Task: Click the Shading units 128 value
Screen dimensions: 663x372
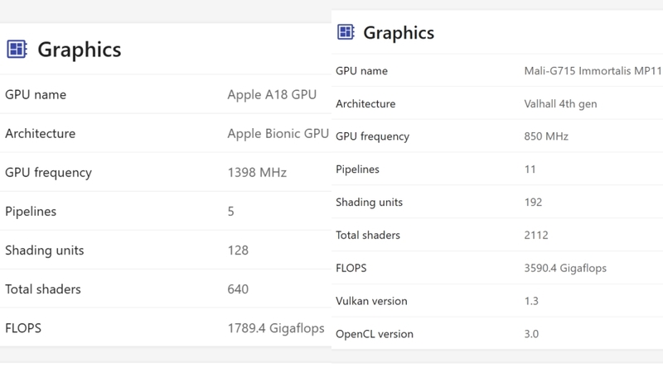Action: (x=238, y=250)
